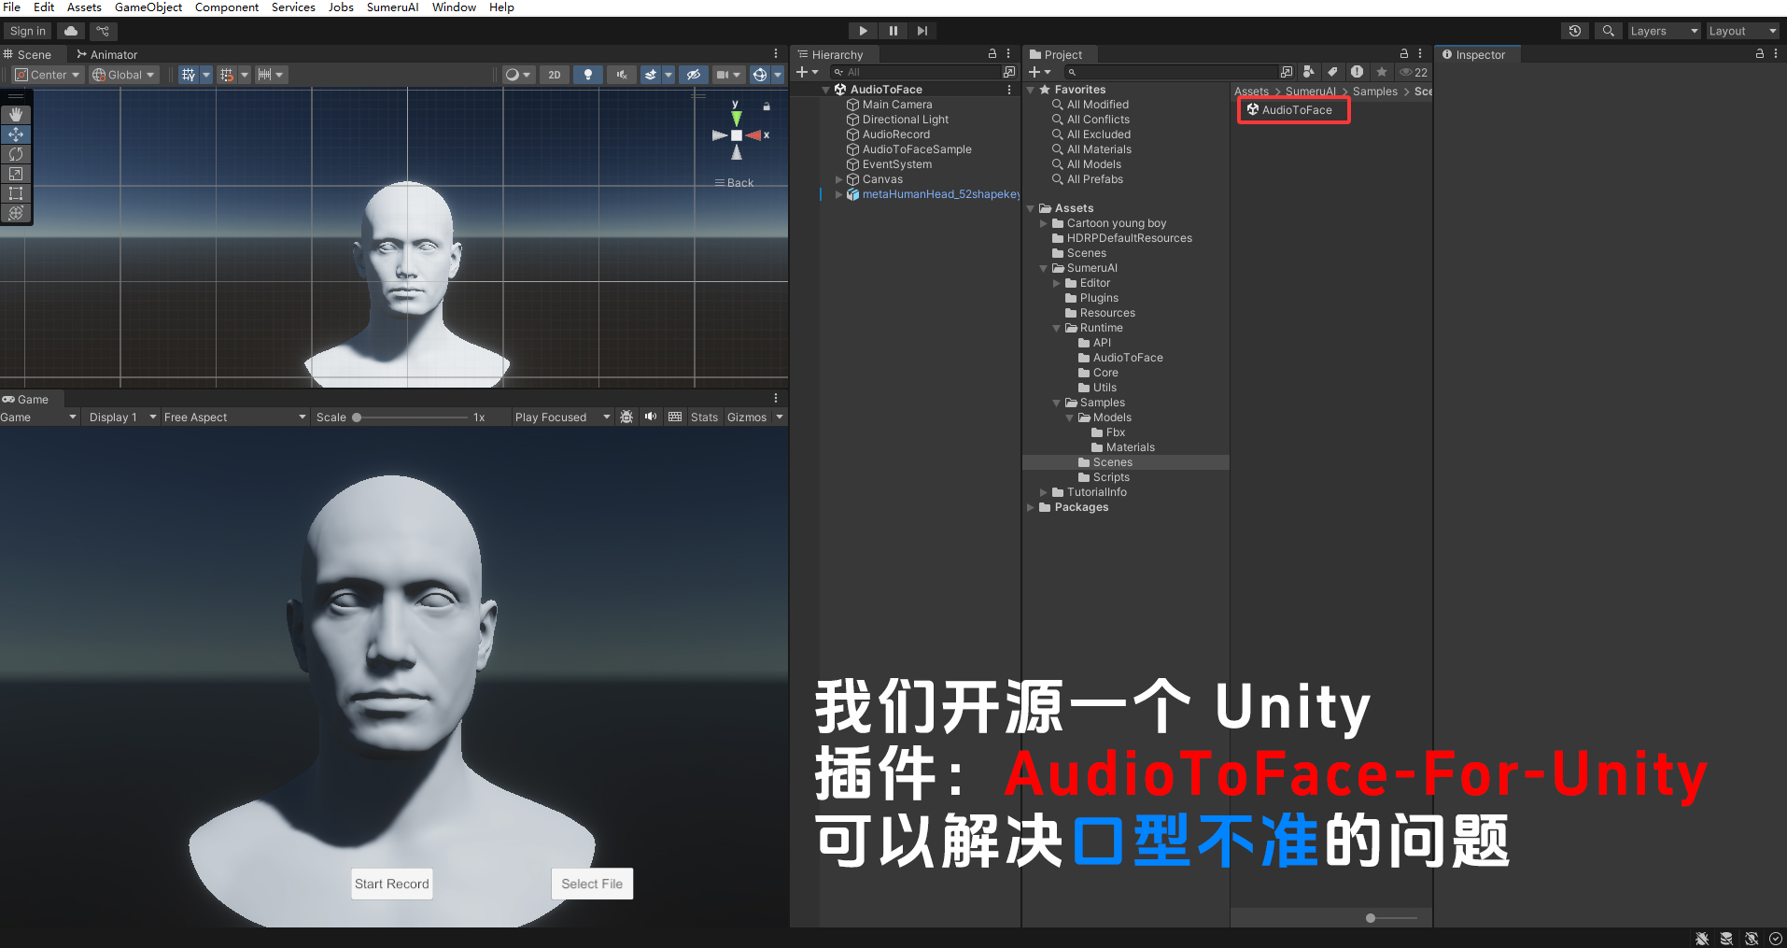Open the cloud services button
This screenshot has height=948, width=1787.
[71, 31]
